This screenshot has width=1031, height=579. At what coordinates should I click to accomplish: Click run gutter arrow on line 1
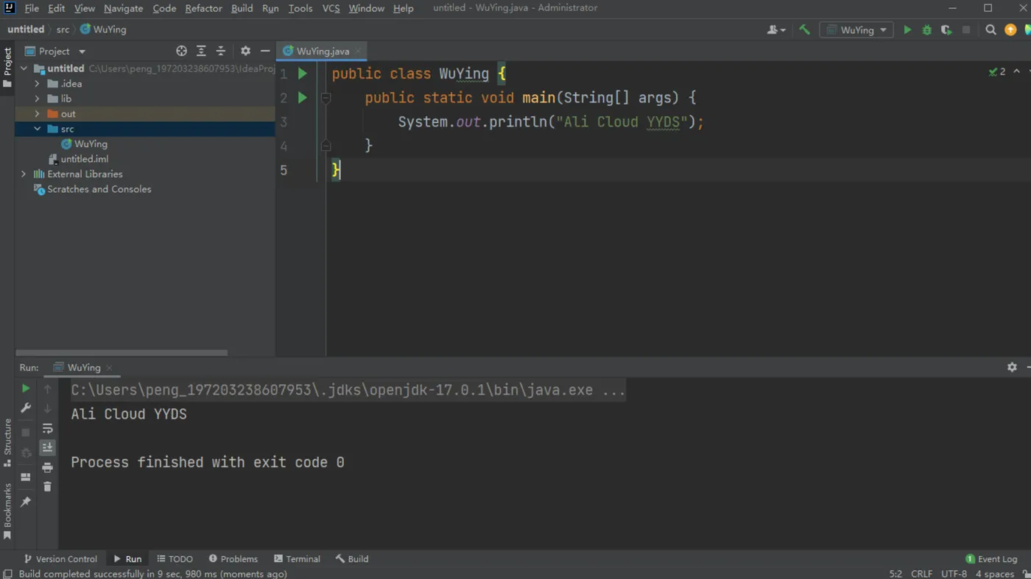click(x=302, y=74)
